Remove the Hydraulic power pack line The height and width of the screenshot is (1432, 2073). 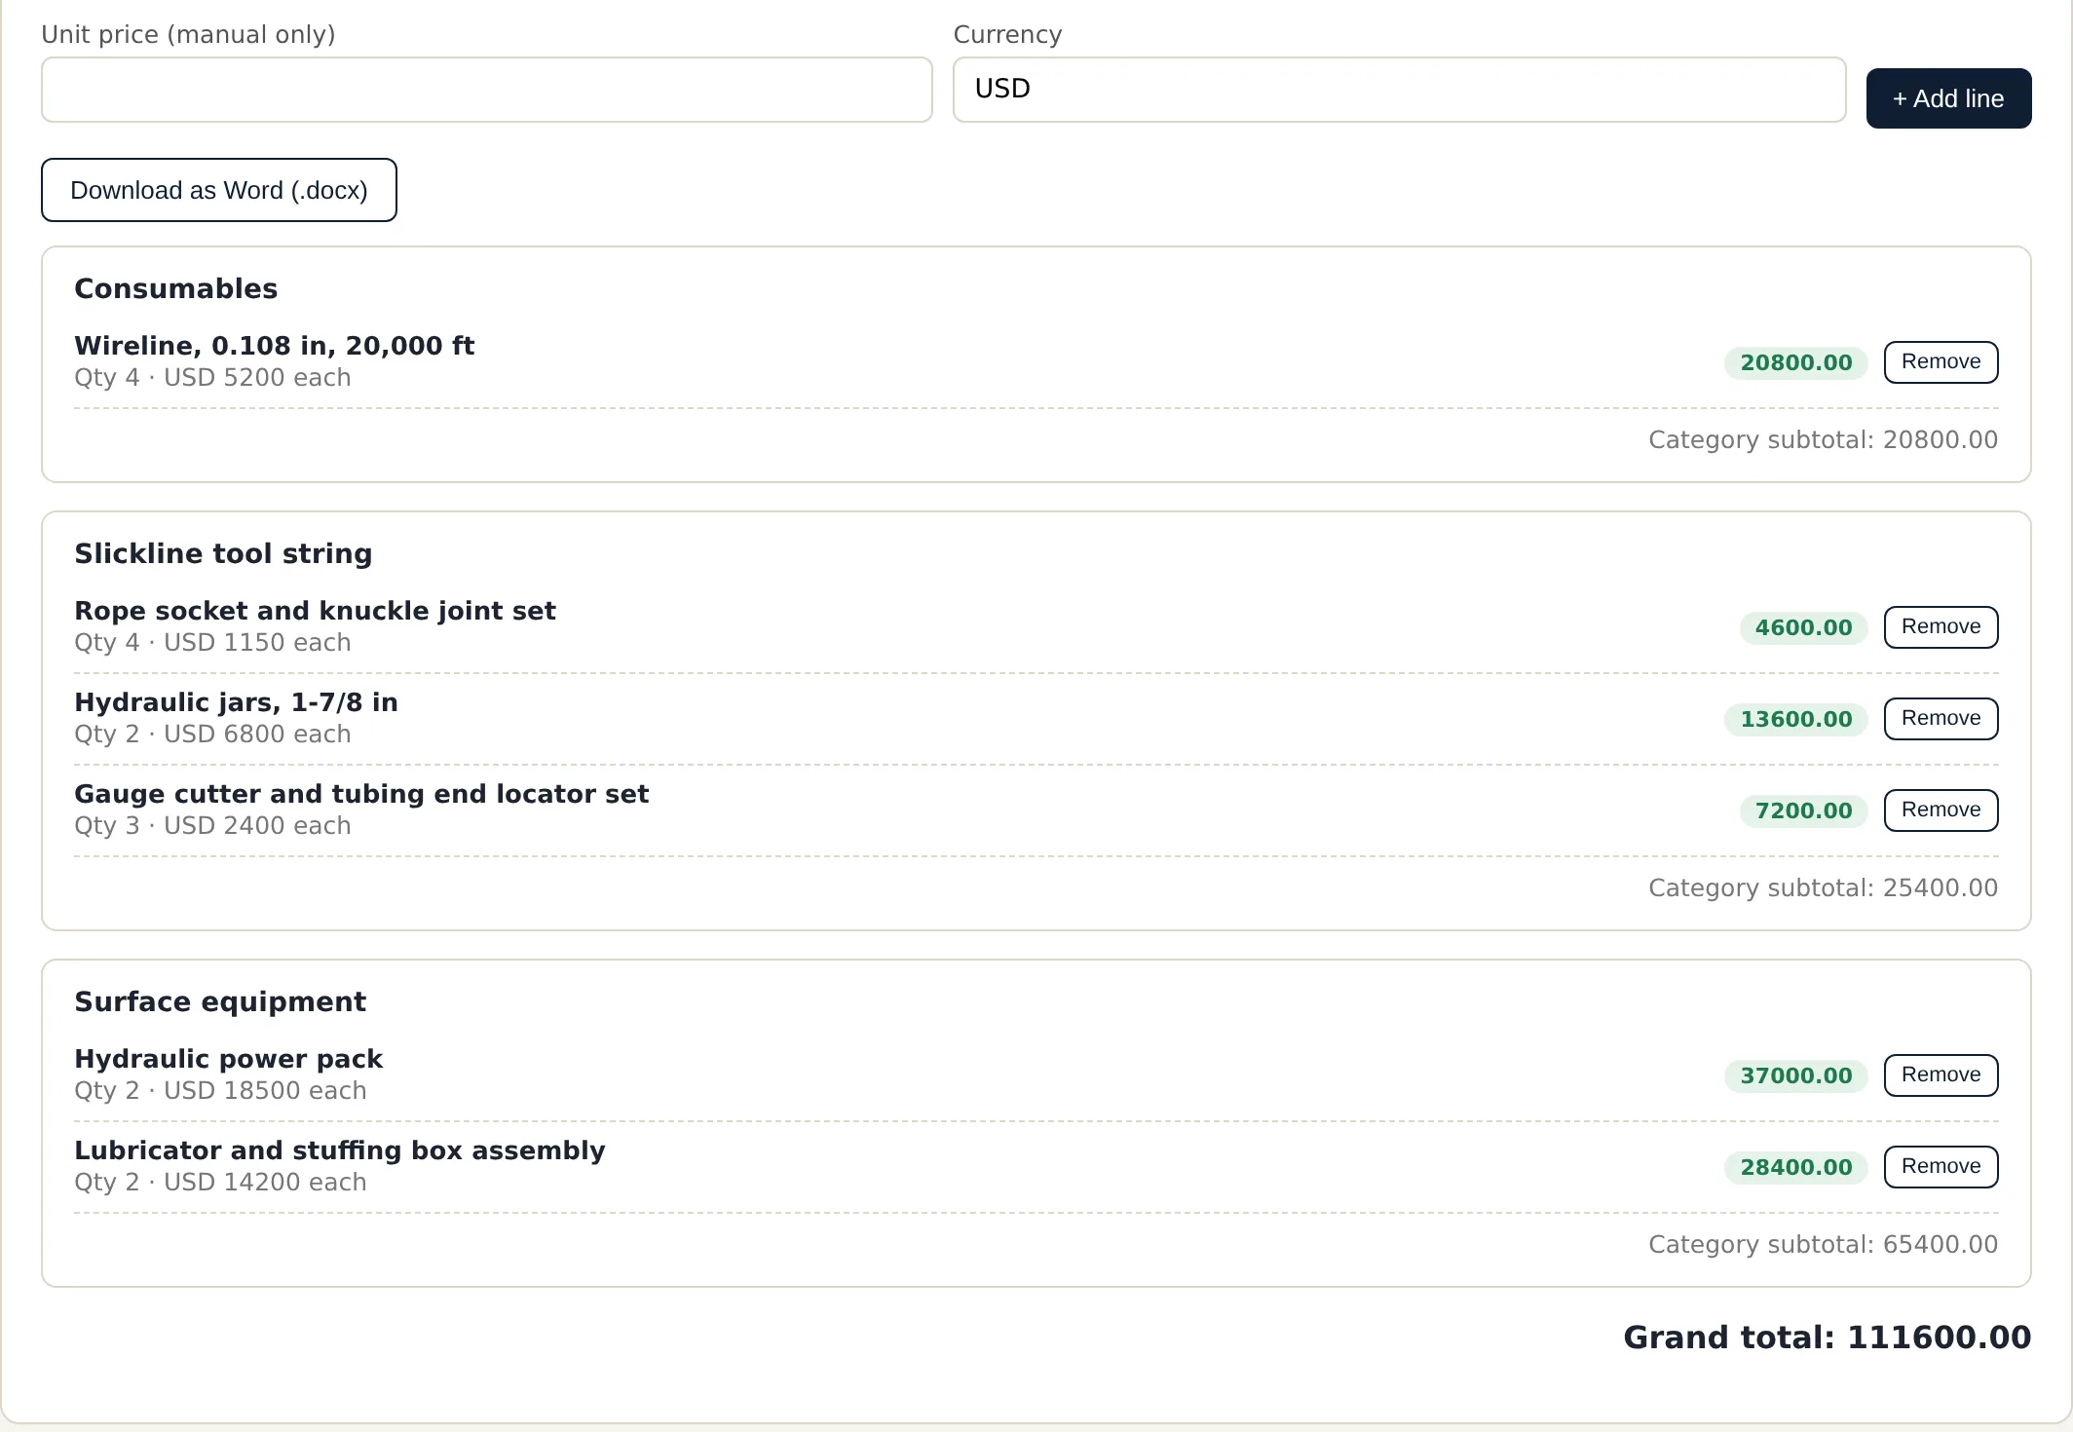[1941, 1075]
